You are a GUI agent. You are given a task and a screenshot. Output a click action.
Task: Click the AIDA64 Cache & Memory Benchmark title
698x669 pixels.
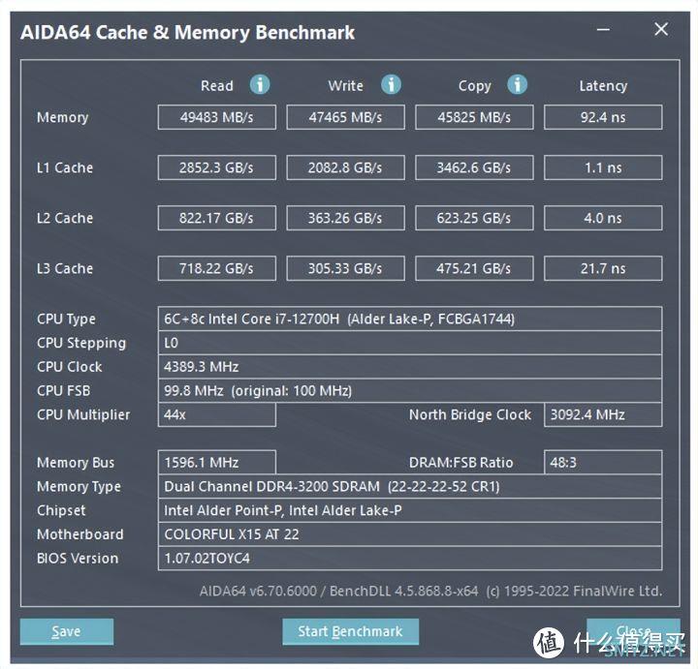point(187,33)
